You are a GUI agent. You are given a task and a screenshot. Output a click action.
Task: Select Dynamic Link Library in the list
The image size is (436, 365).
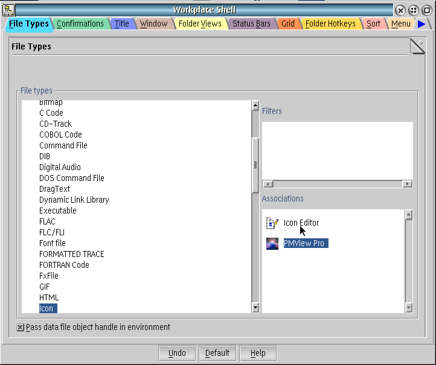74,200
